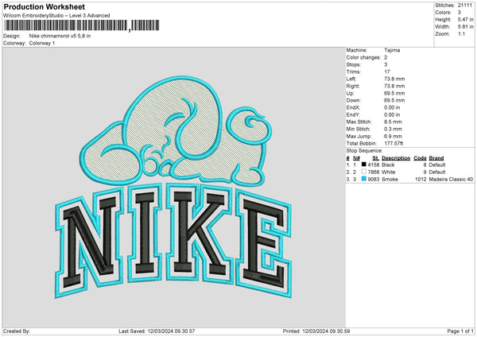The height and width of the screenshot is (337, 477).
Task: Click the 'Colorway 1' value
Action: point(42,43)
